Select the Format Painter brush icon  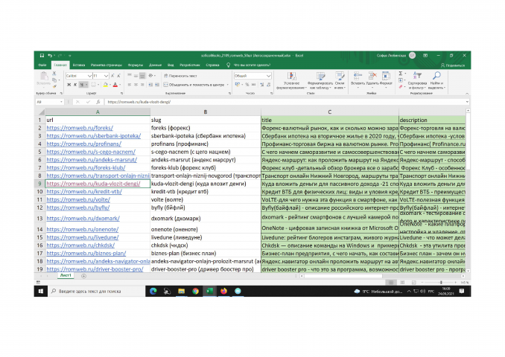tap(54, 86)
